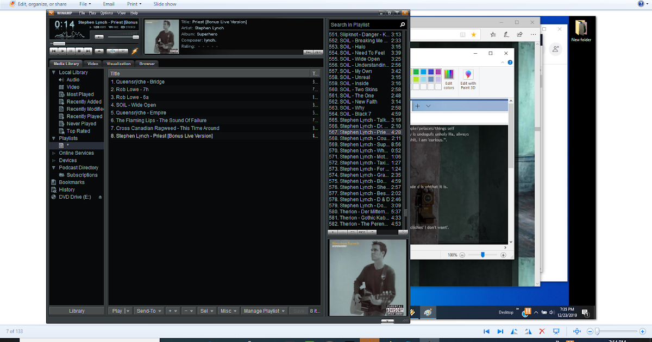Viewport: 652px width, 342px height.
Task: Select playlist entry '580. Therion - Der Mittern...'
Action: [366, 212]
